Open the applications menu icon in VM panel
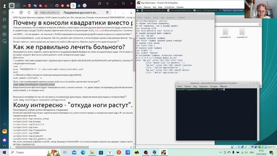The image size is (277, 156). [138, 10]
